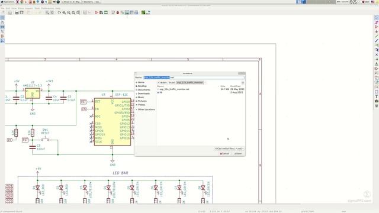Click the Zoom in toolbar icon
Viewport: 379px width, 213px height.
64,12
